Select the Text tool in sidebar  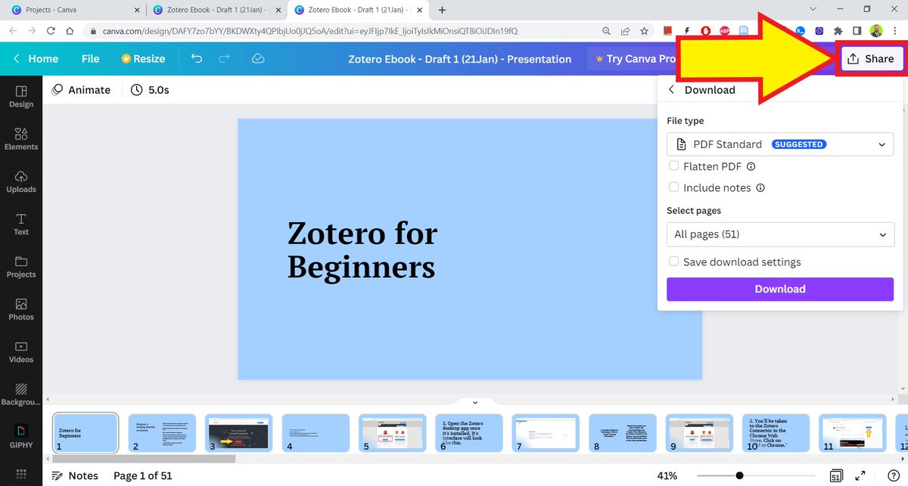pos(21,223)
